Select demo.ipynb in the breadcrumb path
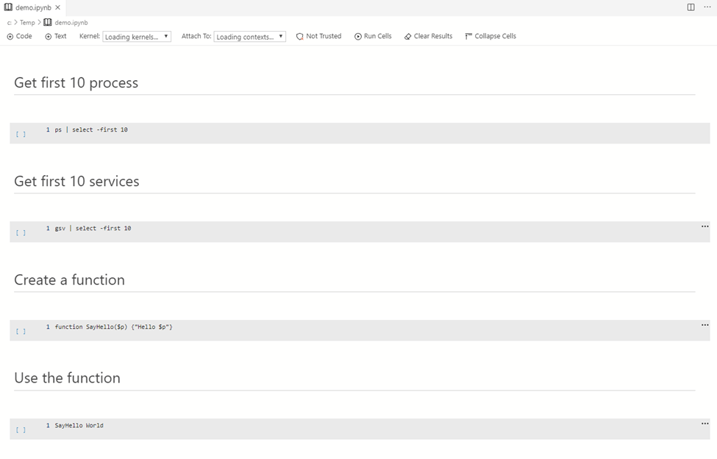The image size is (717, 459). click(71, 22)
